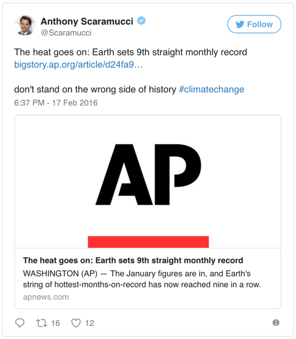Viewport: 296px width, 339px height.
Task: Click the retweet count of 16
Action: (x=55, y=323)
